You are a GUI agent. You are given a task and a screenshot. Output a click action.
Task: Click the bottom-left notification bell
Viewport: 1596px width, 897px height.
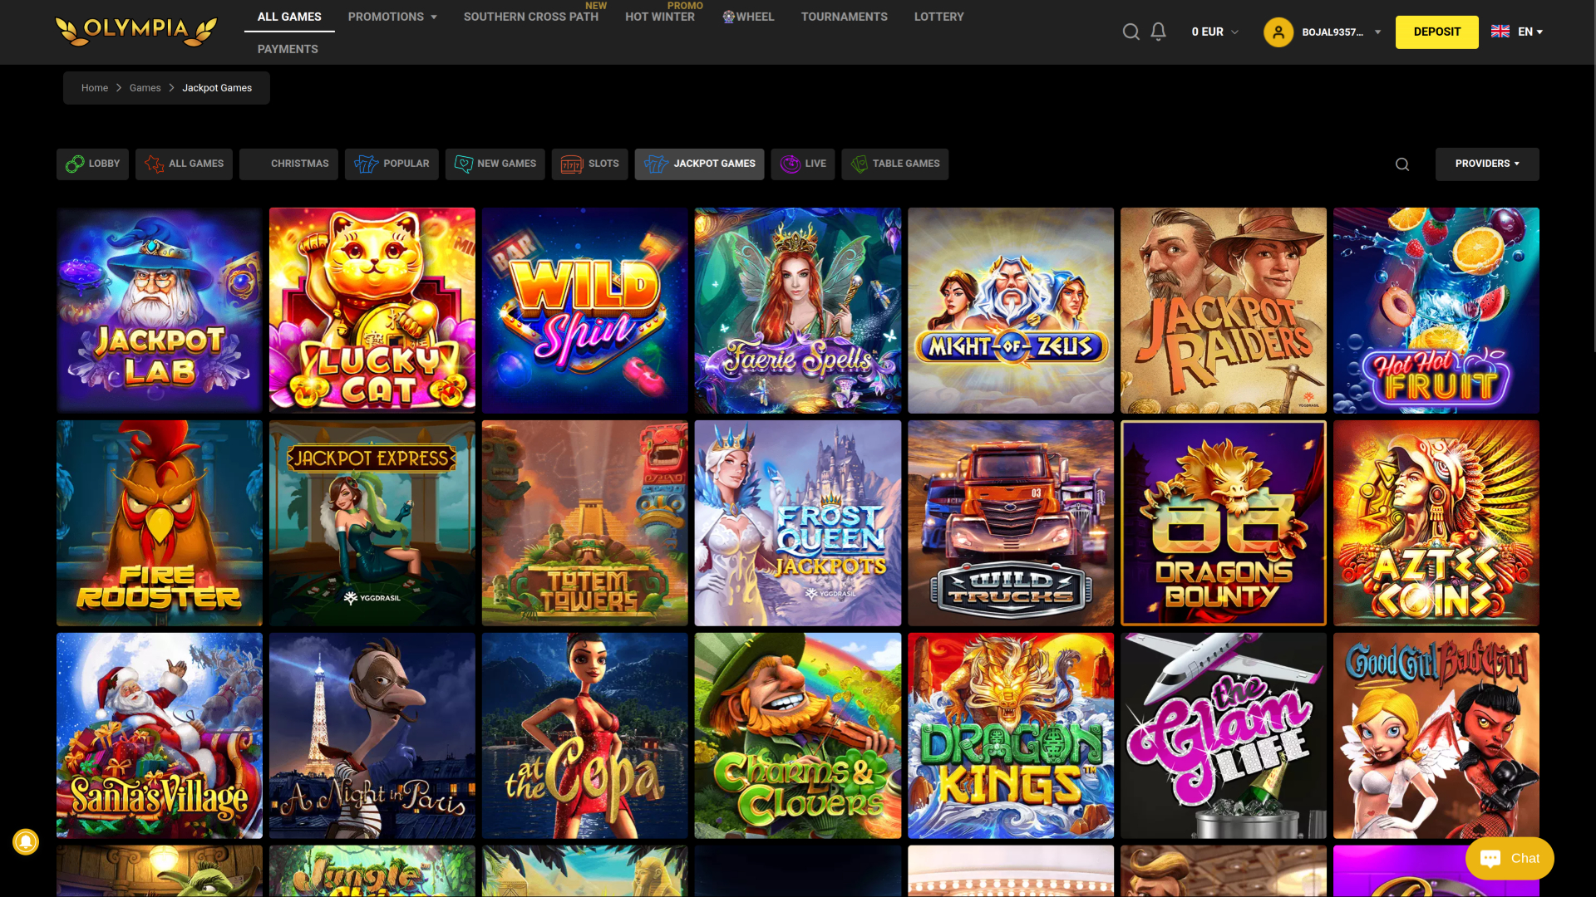coord(25,841)
